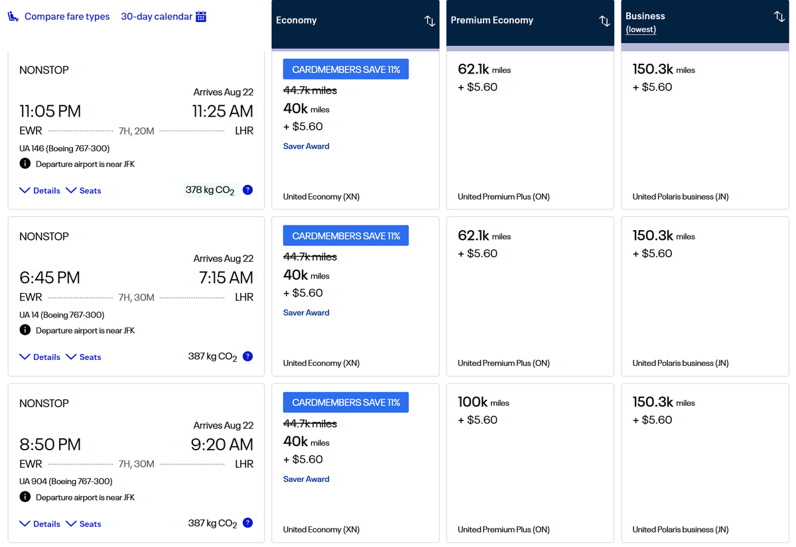Click CARDMEMBERS SAVE 11% badge for UA 14
The width and height of the screenshot is (796, 547).
pos(346,235)
